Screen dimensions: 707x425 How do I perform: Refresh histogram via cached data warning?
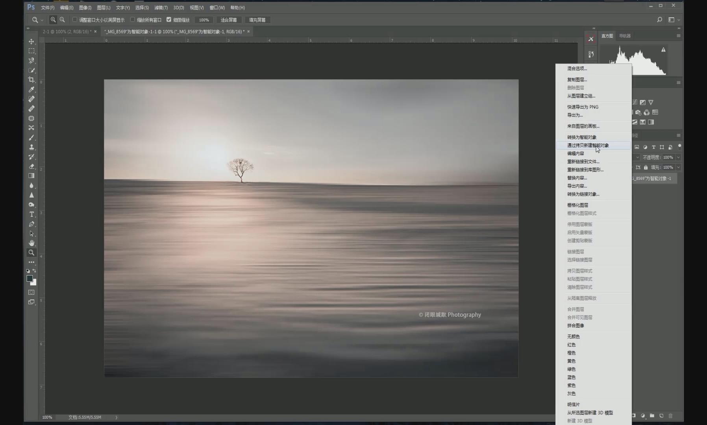pyautogui.click(x=663, y=50)
